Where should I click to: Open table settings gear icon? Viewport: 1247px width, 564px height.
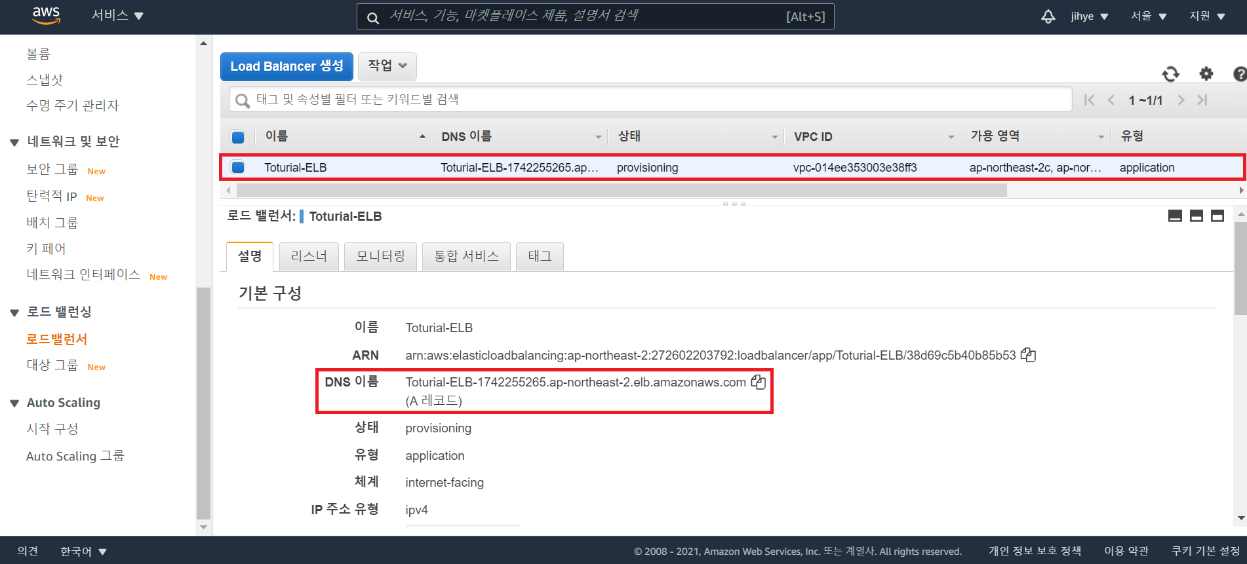click(x=1206, y=73)
